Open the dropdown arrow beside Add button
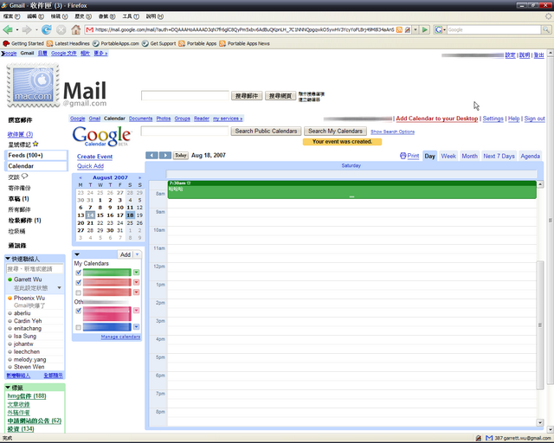This screenshot has height=443, width=554. [x=138, y=254]
